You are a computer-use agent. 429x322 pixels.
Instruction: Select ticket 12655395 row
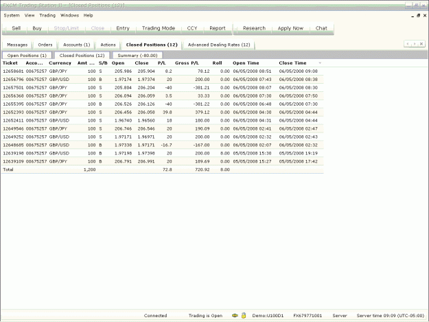[162, 104]
